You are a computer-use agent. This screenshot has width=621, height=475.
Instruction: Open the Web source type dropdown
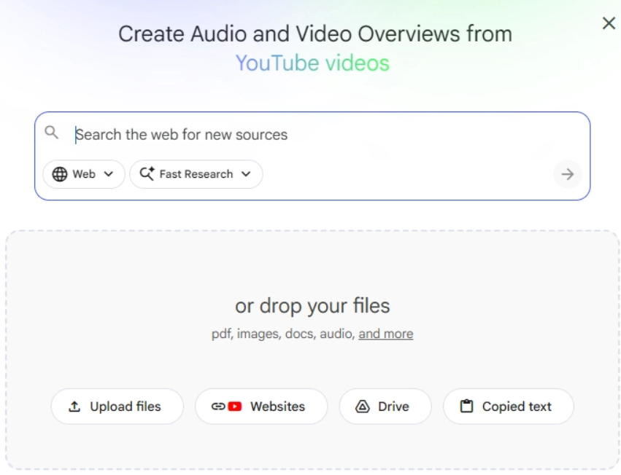coord(84,174)
